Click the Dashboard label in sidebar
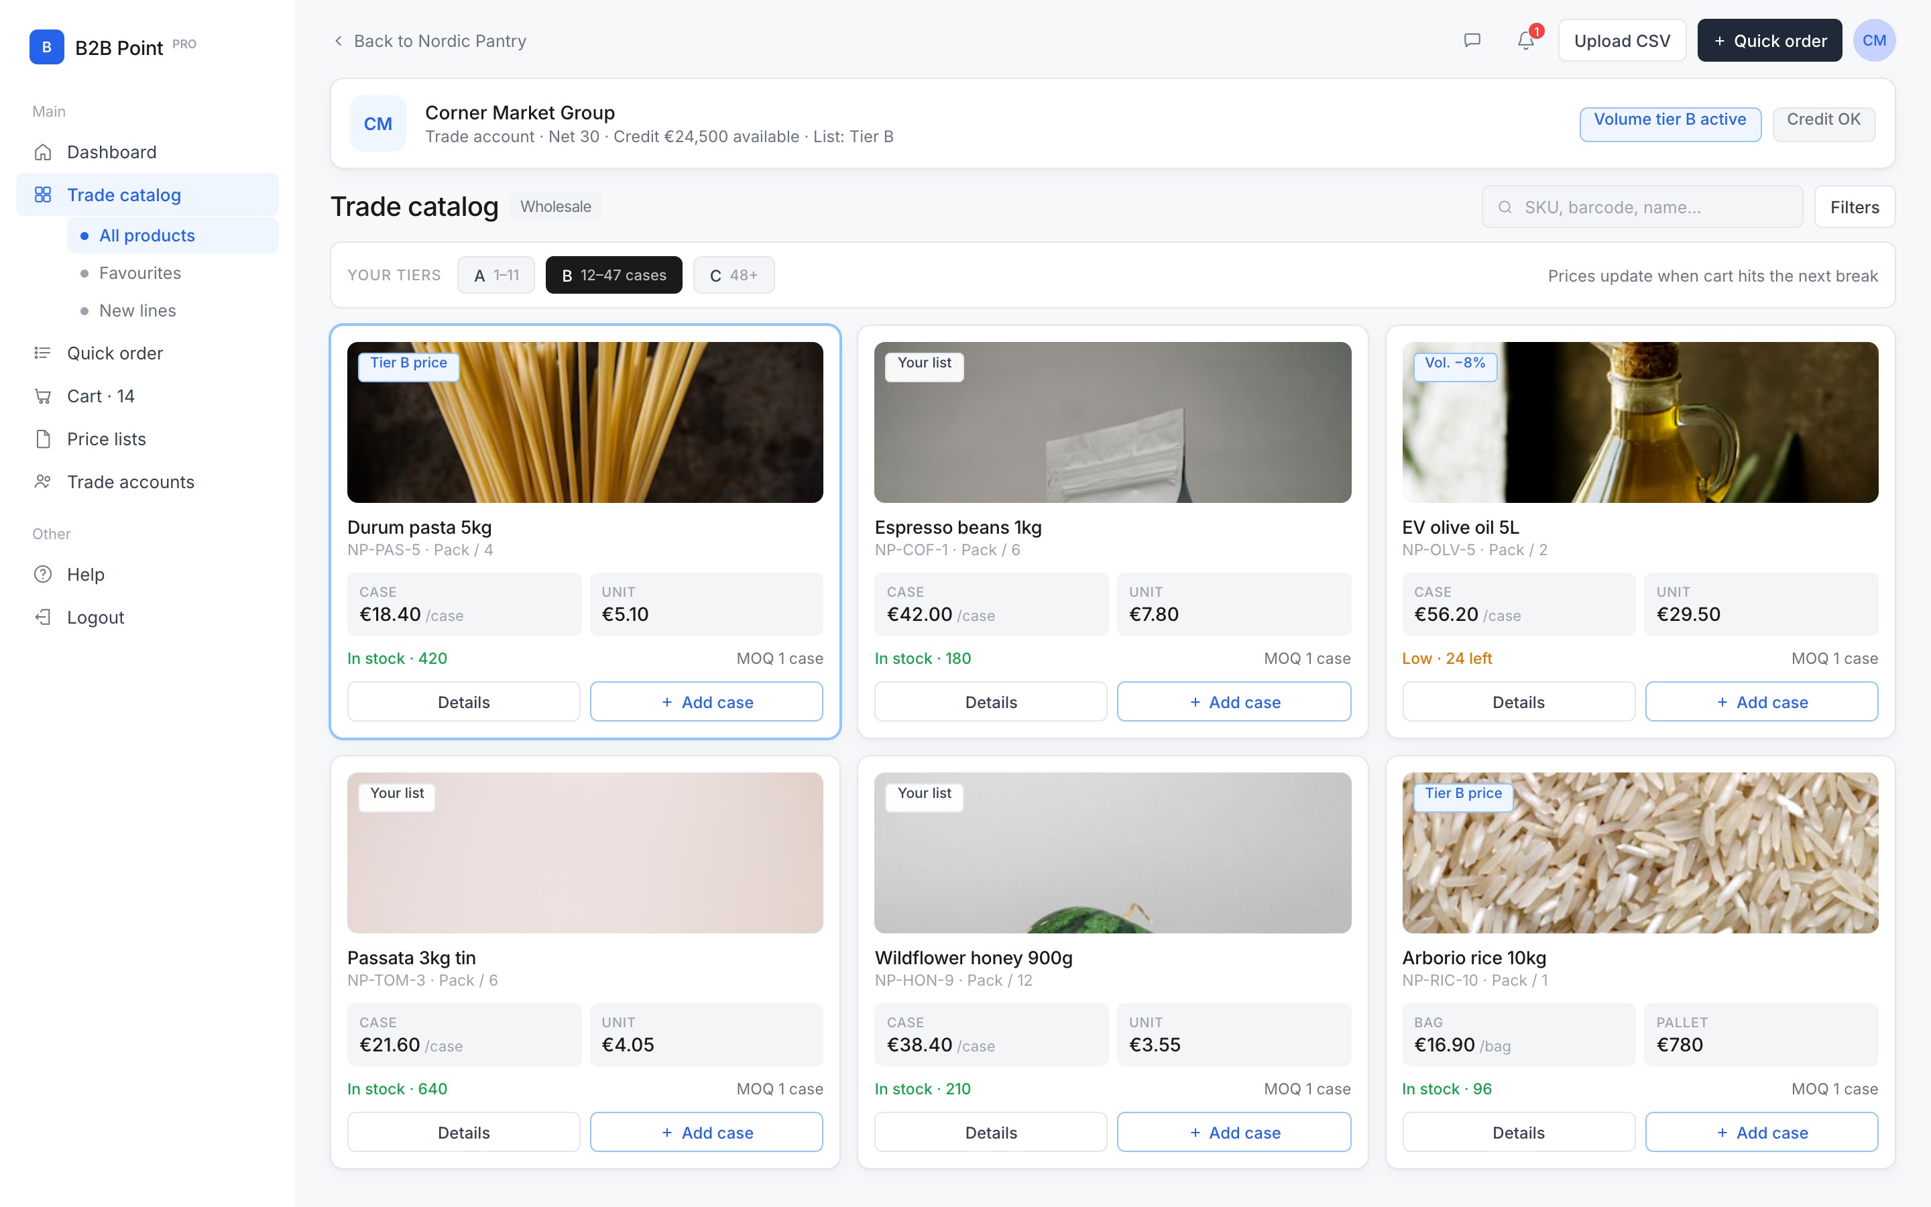The width and height of the screenshot is (1931, 1207). click(112, 152)
